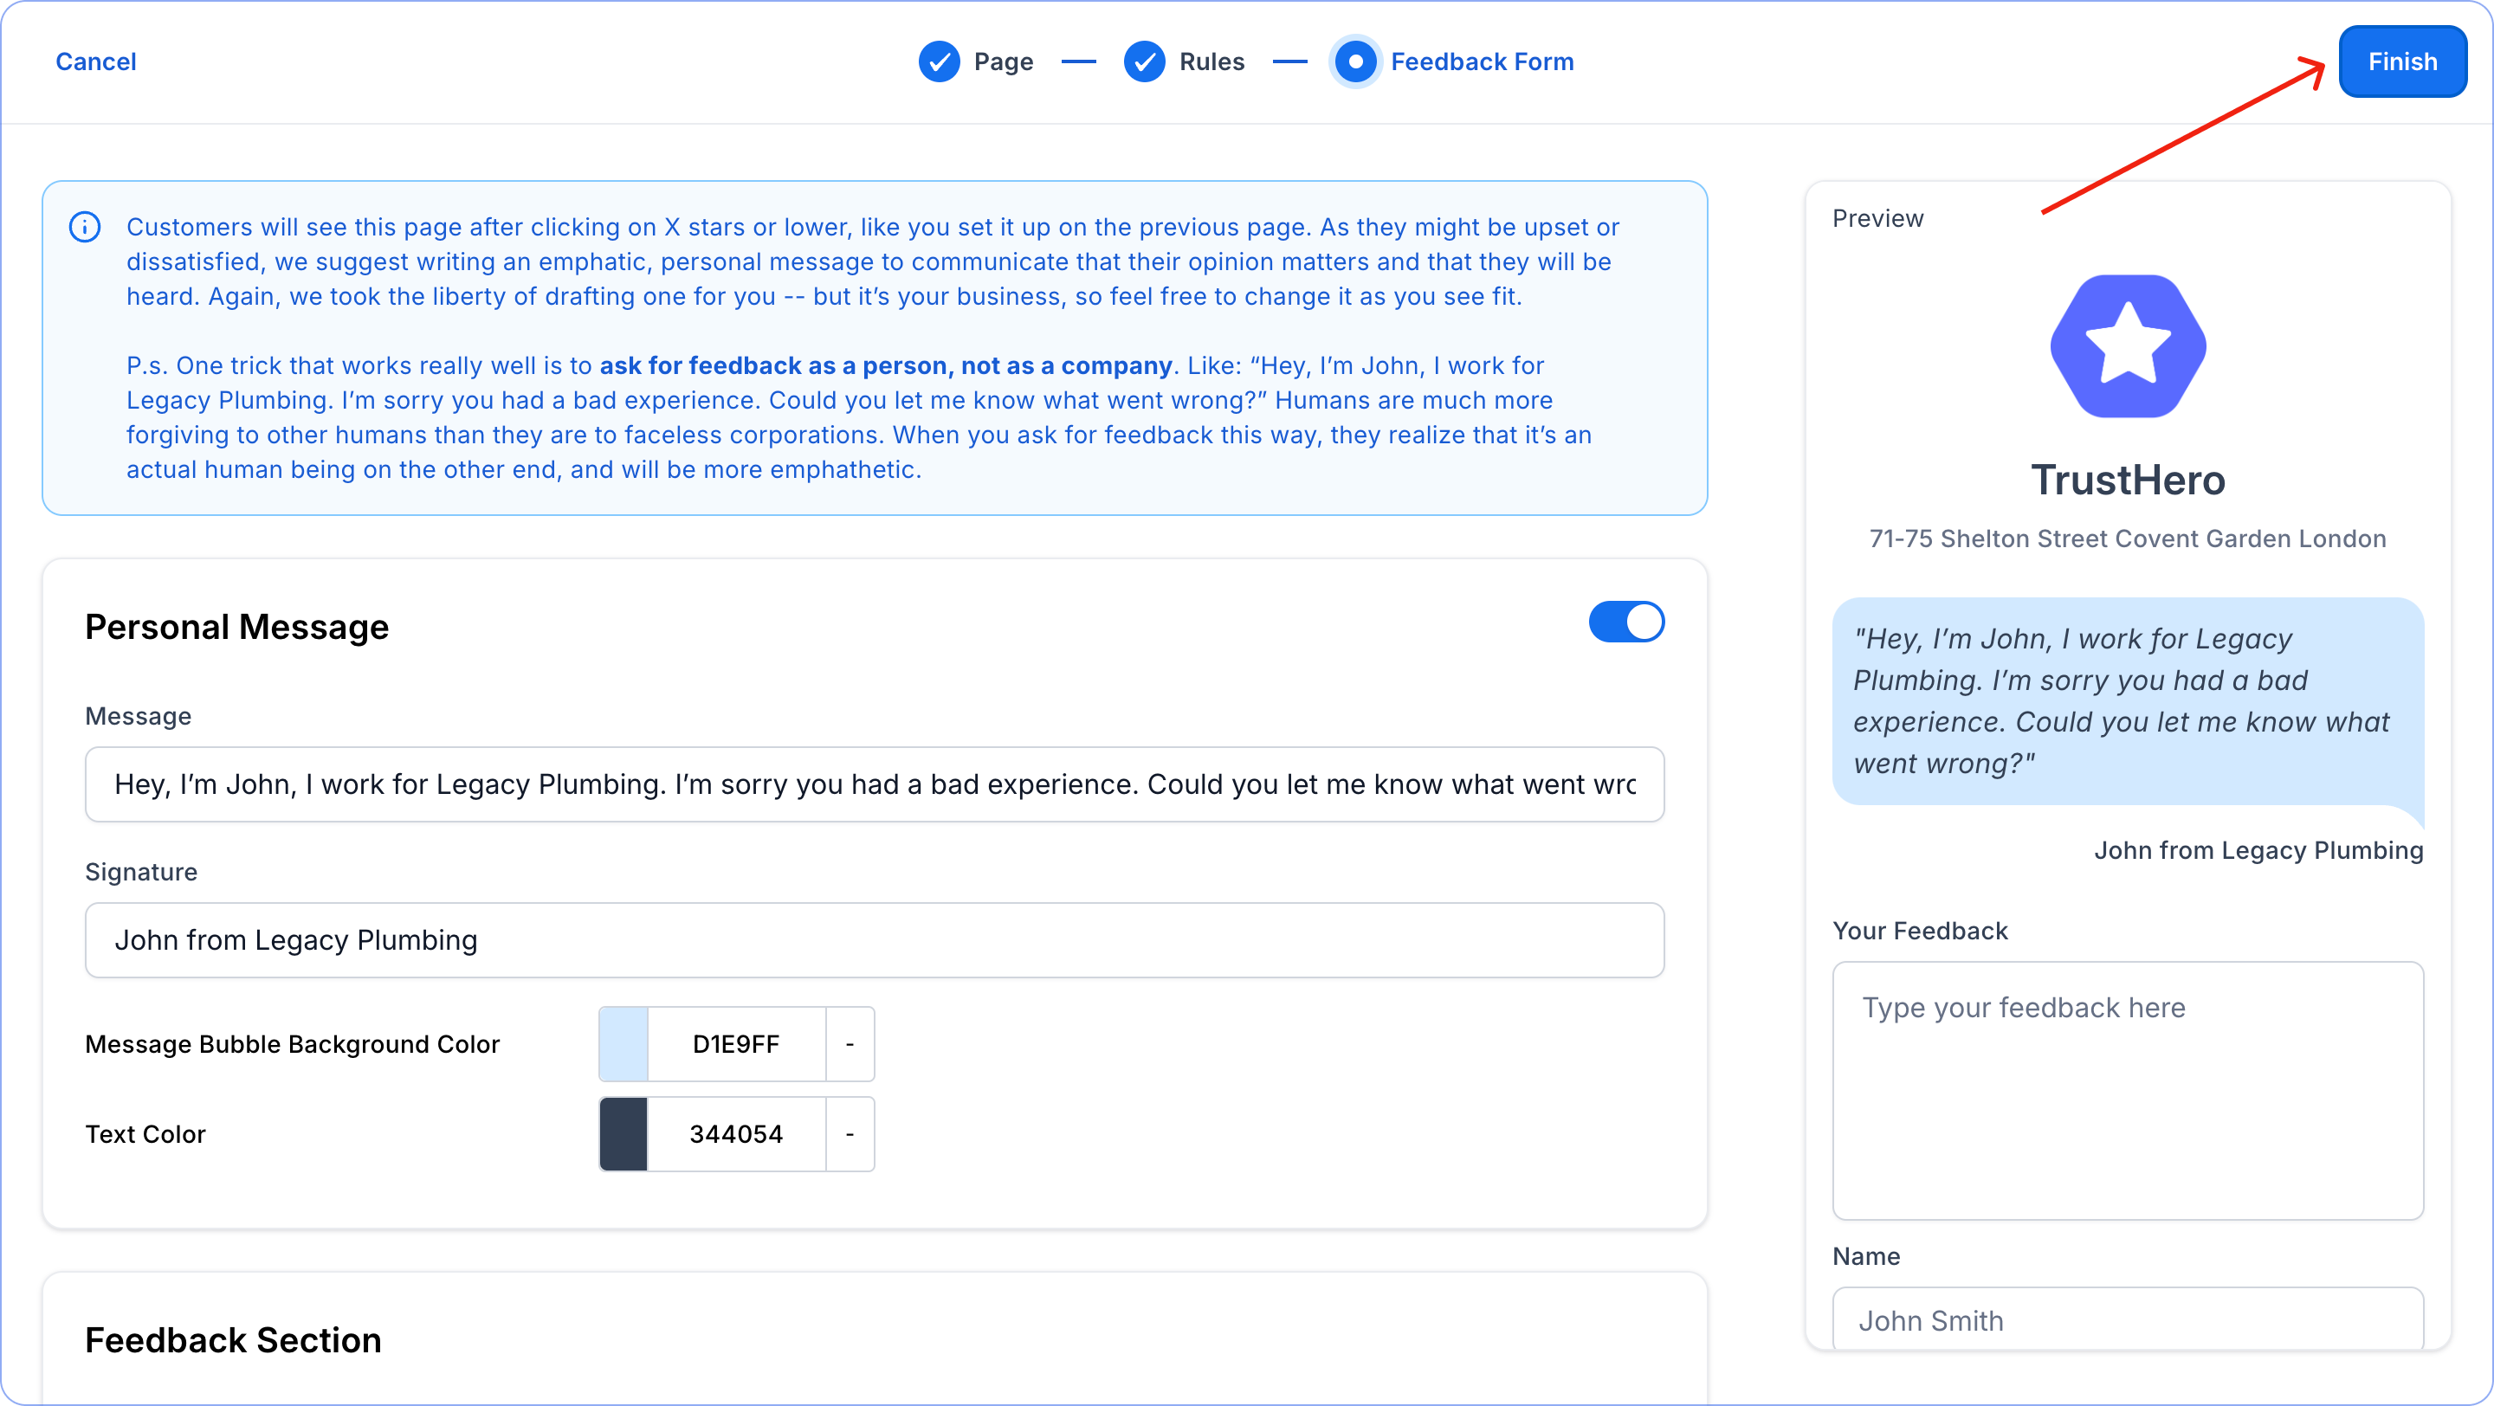Click the preview Name field John Smith
Image resolution: width=2494 pixels, height=1406 pixels.
(2127, 1320)
